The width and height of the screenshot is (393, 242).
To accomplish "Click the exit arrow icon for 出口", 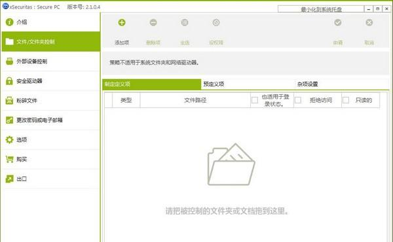I will [x=10, y=179].
